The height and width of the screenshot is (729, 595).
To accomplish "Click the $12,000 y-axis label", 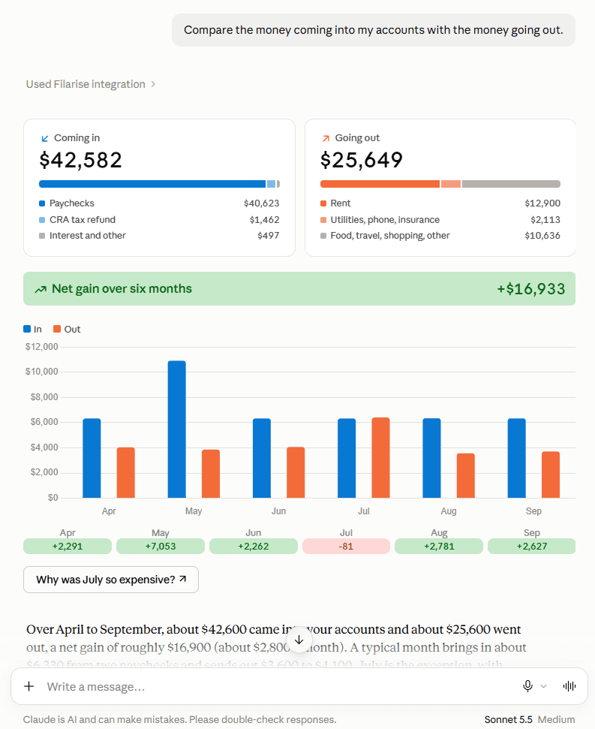I will (42, 347).
